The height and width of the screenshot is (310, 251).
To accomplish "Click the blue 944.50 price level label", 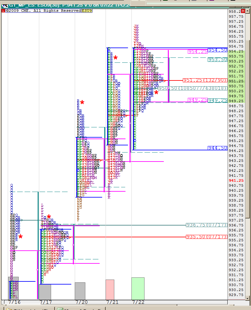I will click(x=217, y=148).
